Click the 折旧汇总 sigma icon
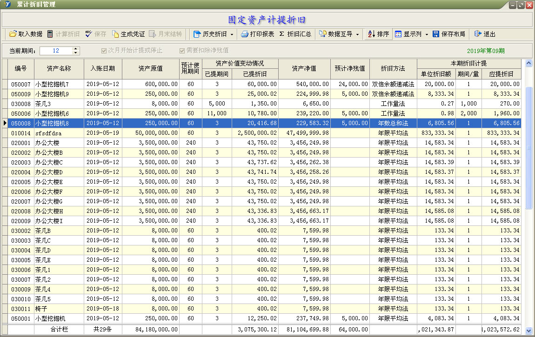 [x=281, y=34]
